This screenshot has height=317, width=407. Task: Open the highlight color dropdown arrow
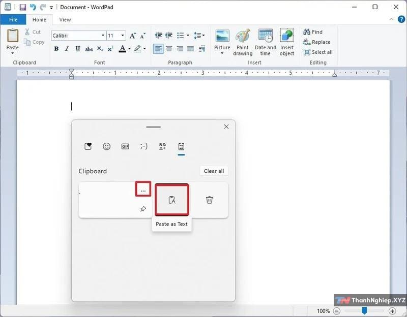pos(144,48)
